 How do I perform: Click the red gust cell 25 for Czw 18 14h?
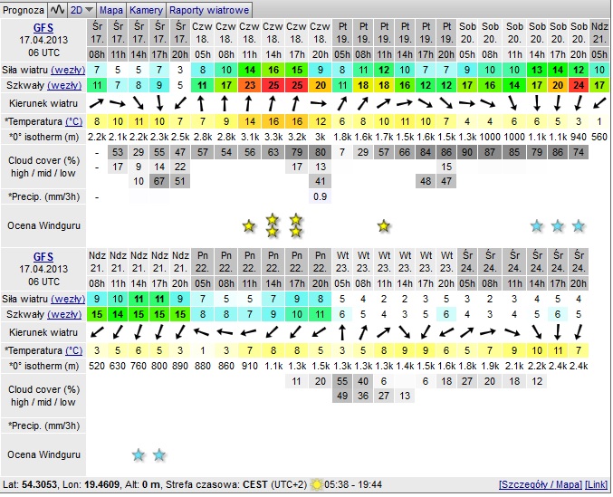click(273, 85)
